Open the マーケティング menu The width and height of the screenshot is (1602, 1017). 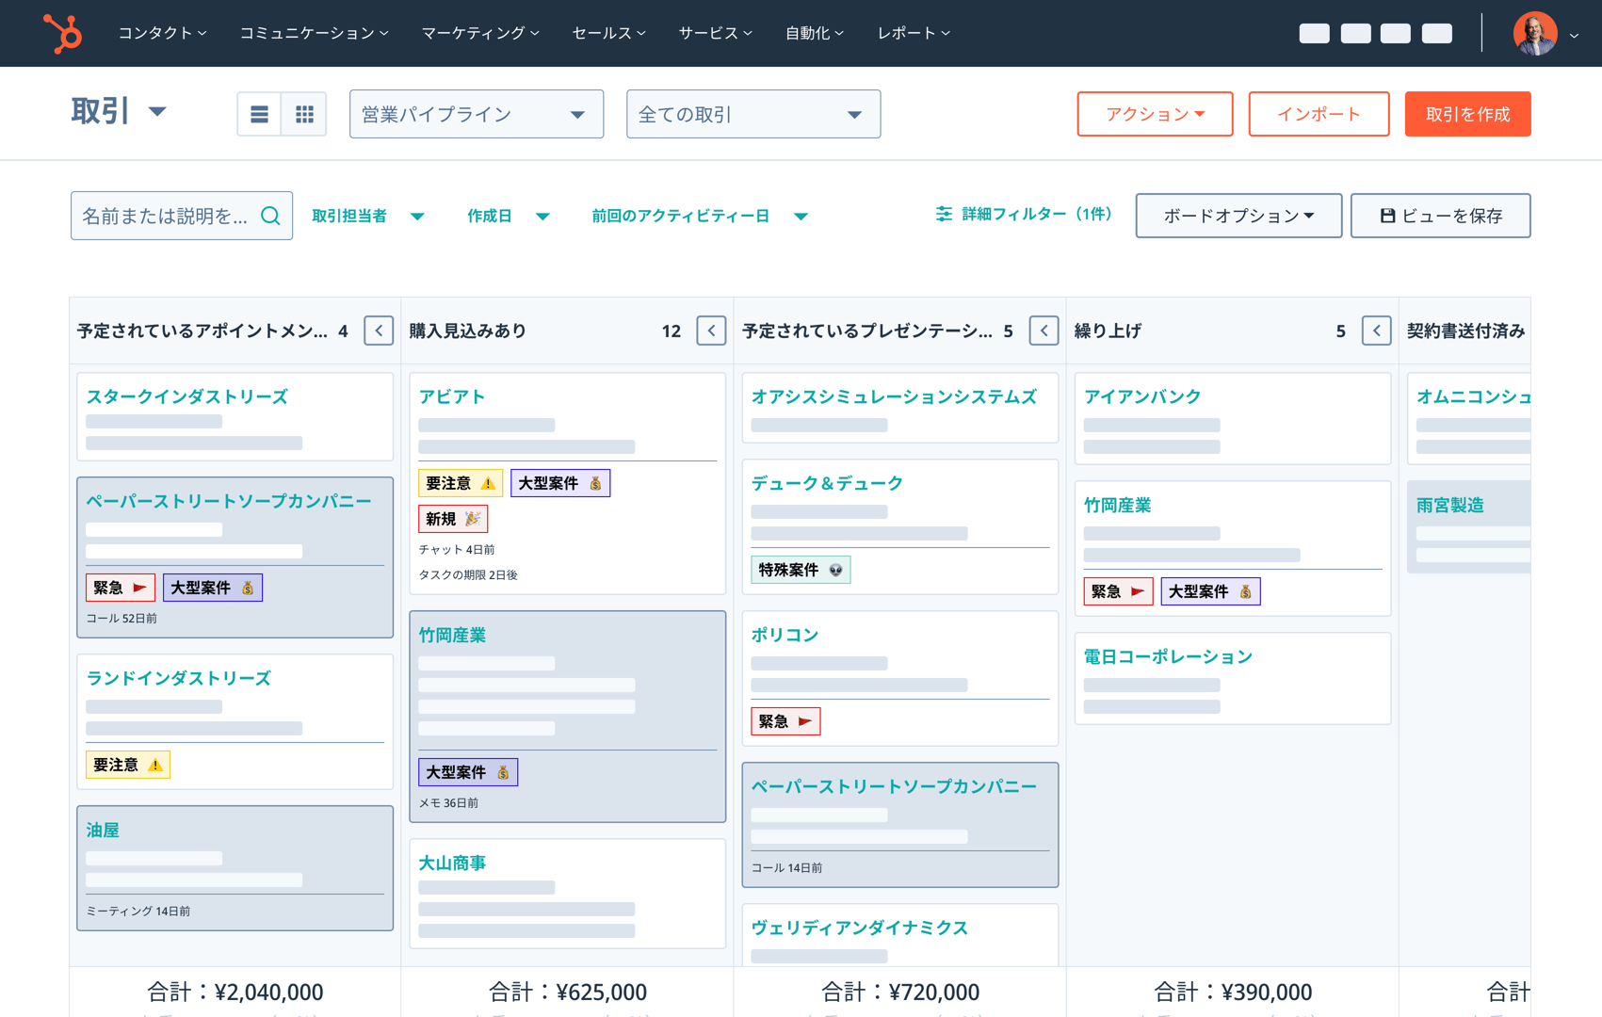point(480,32)
